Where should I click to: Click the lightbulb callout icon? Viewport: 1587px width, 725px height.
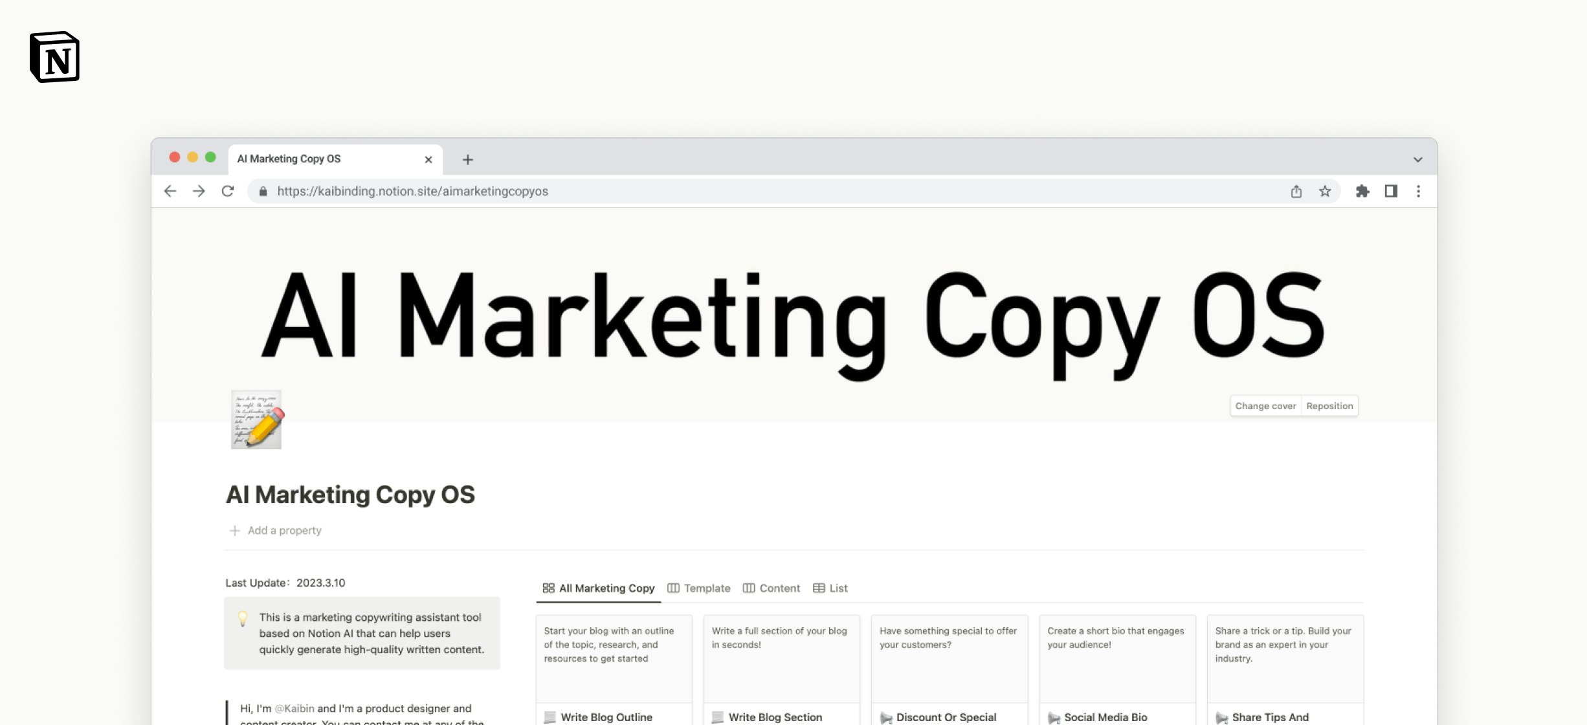pos(243,618)
